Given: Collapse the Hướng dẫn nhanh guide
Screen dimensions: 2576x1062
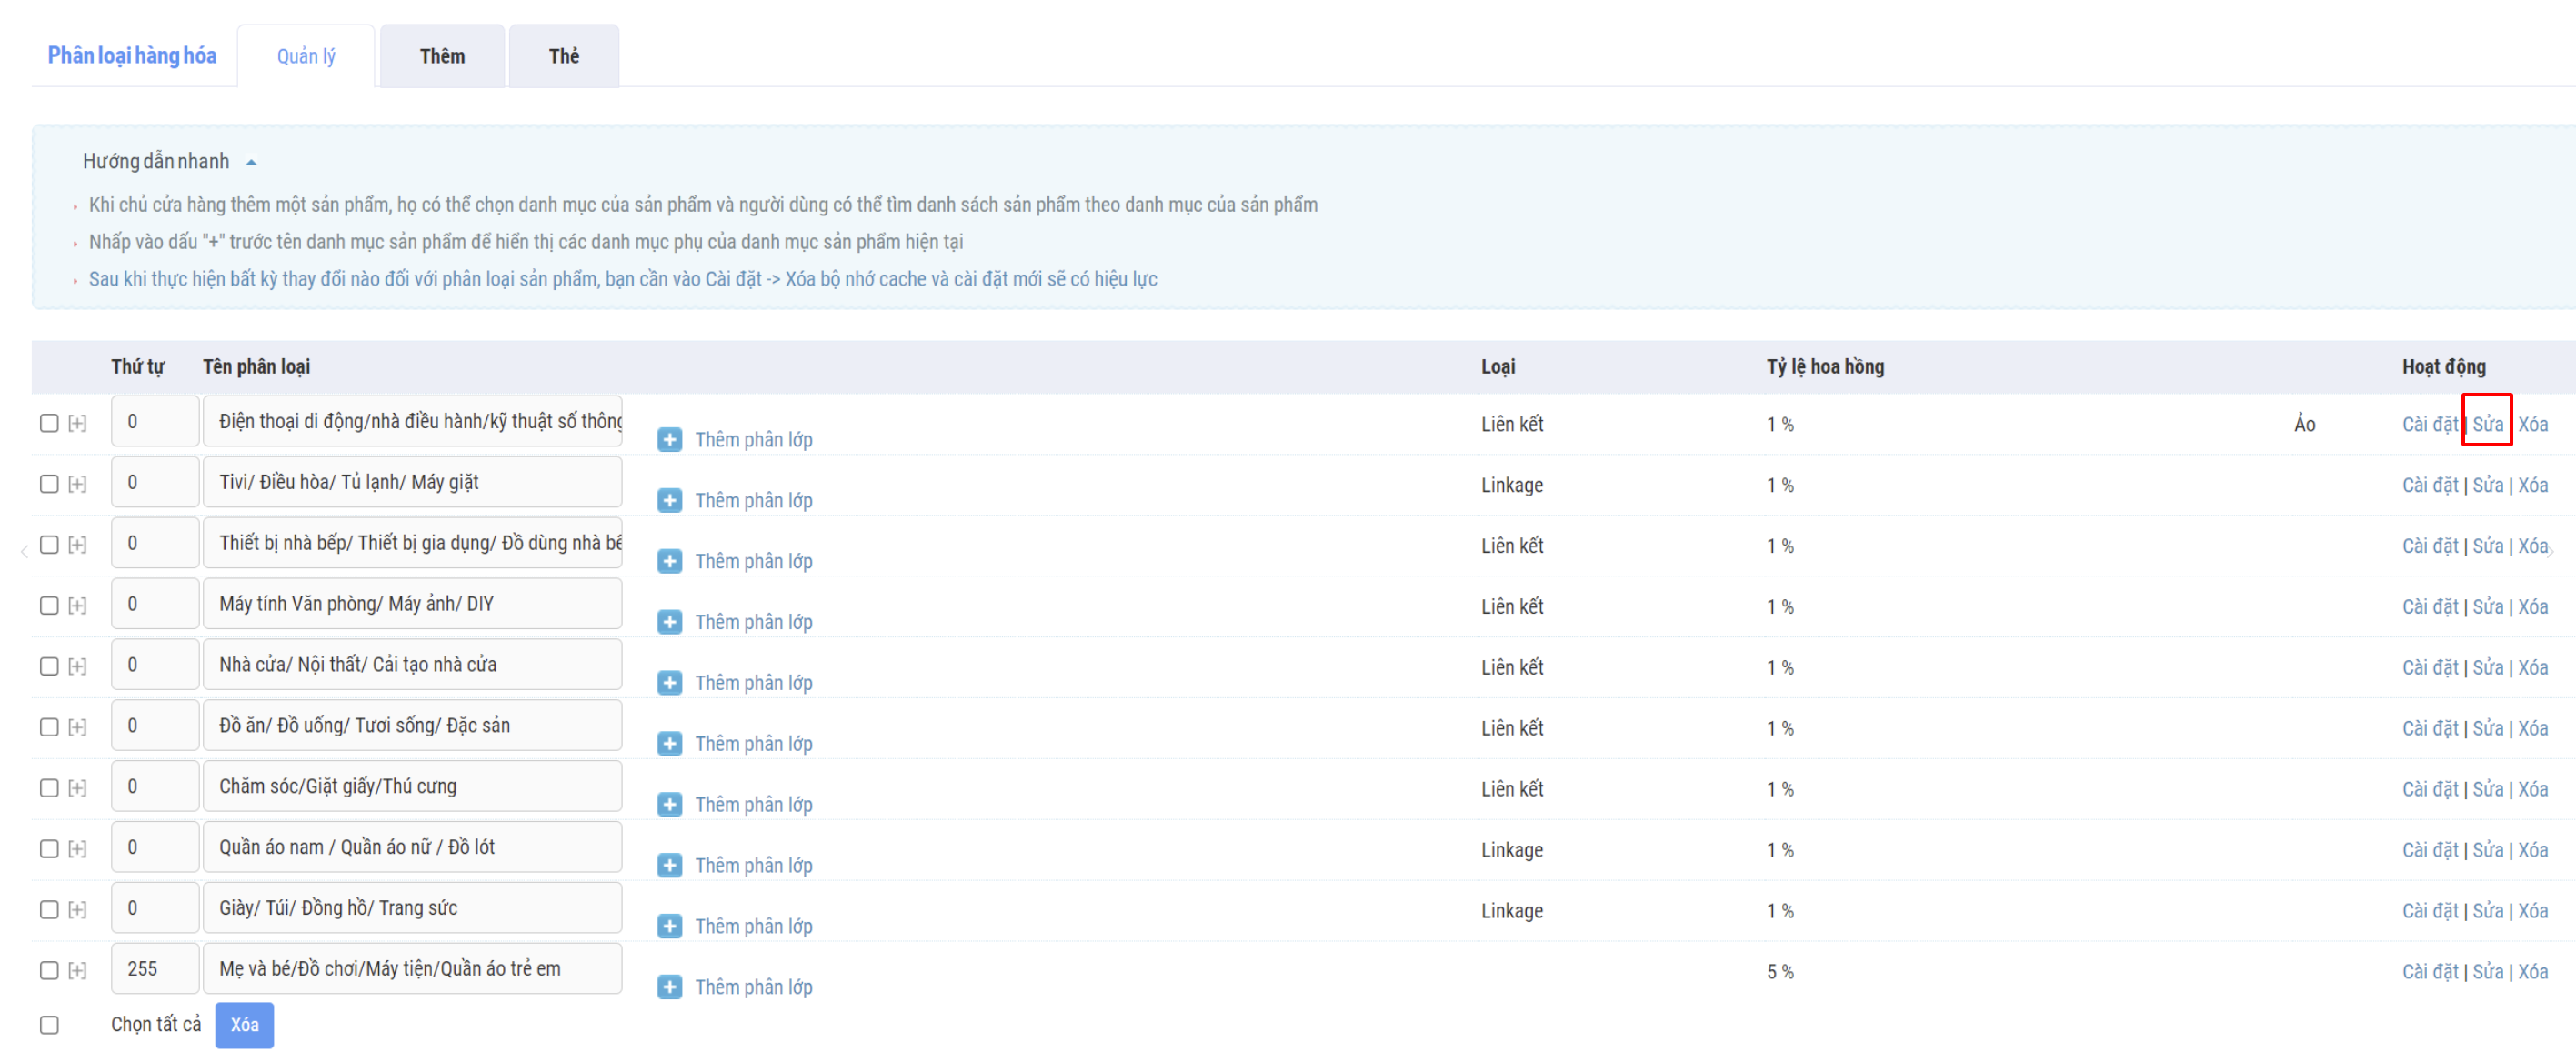Looking at the screenshot, I should click(251, 162).
